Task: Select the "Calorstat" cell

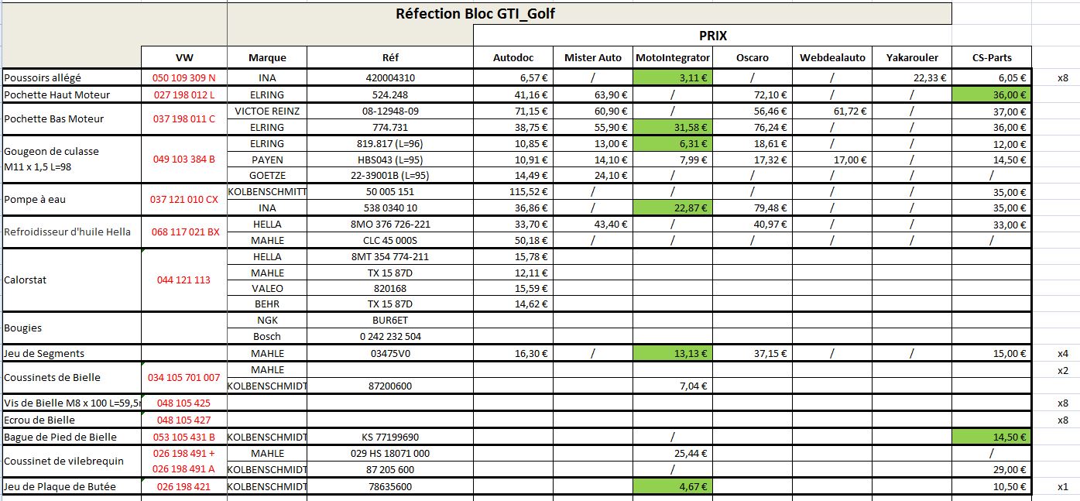Action: coord(72,280)
